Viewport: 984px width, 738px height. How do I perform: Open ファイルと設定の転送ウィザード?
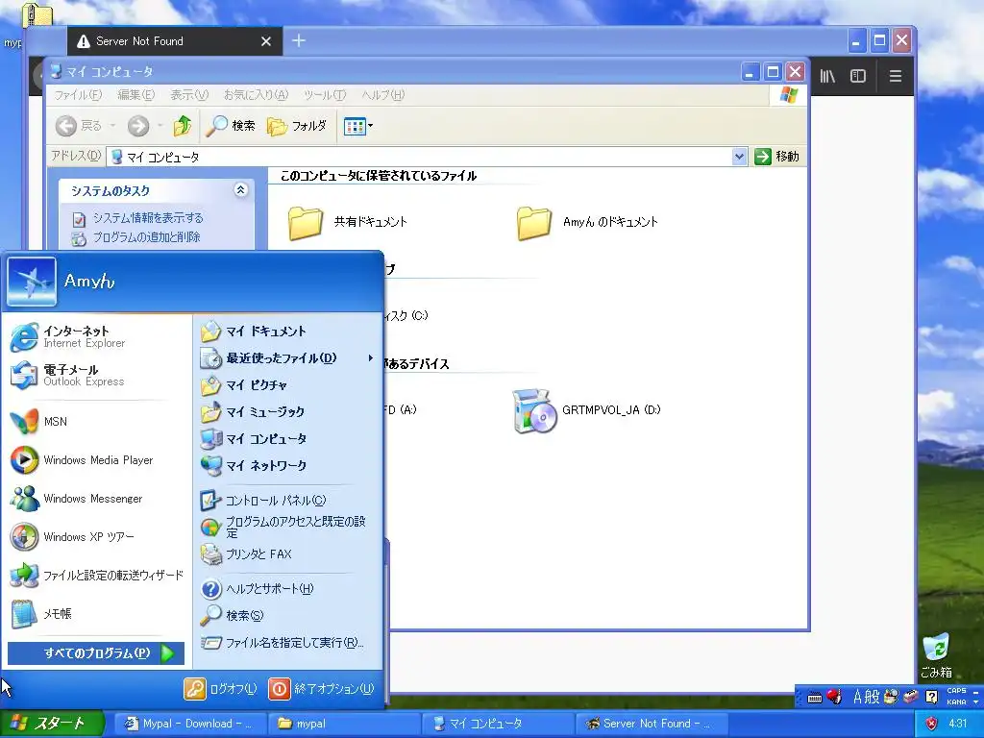point(97,575)
